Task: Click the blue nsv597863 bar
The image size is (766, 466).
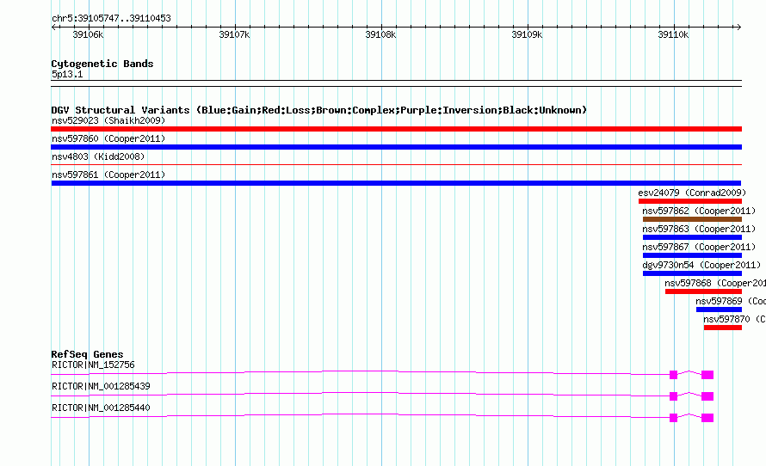Action: click(x=692, y=237)
